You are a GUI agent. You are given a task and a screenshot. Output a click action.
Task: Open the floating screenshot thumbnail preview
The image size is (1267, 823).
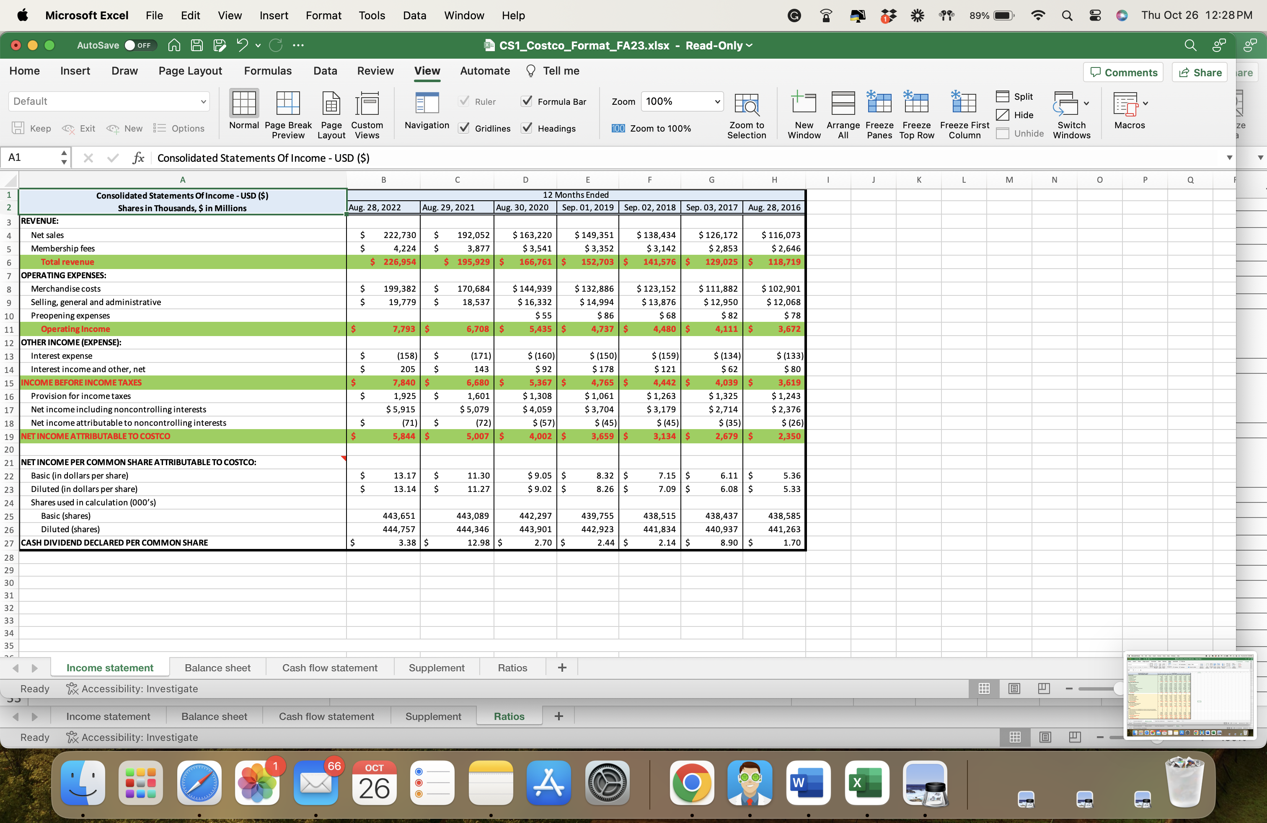pyautogui.click(x=1190, y=695)
